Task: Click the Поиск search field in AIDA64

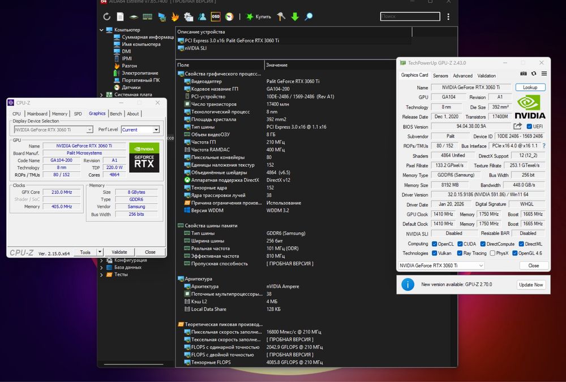Action: click(410, 16)
